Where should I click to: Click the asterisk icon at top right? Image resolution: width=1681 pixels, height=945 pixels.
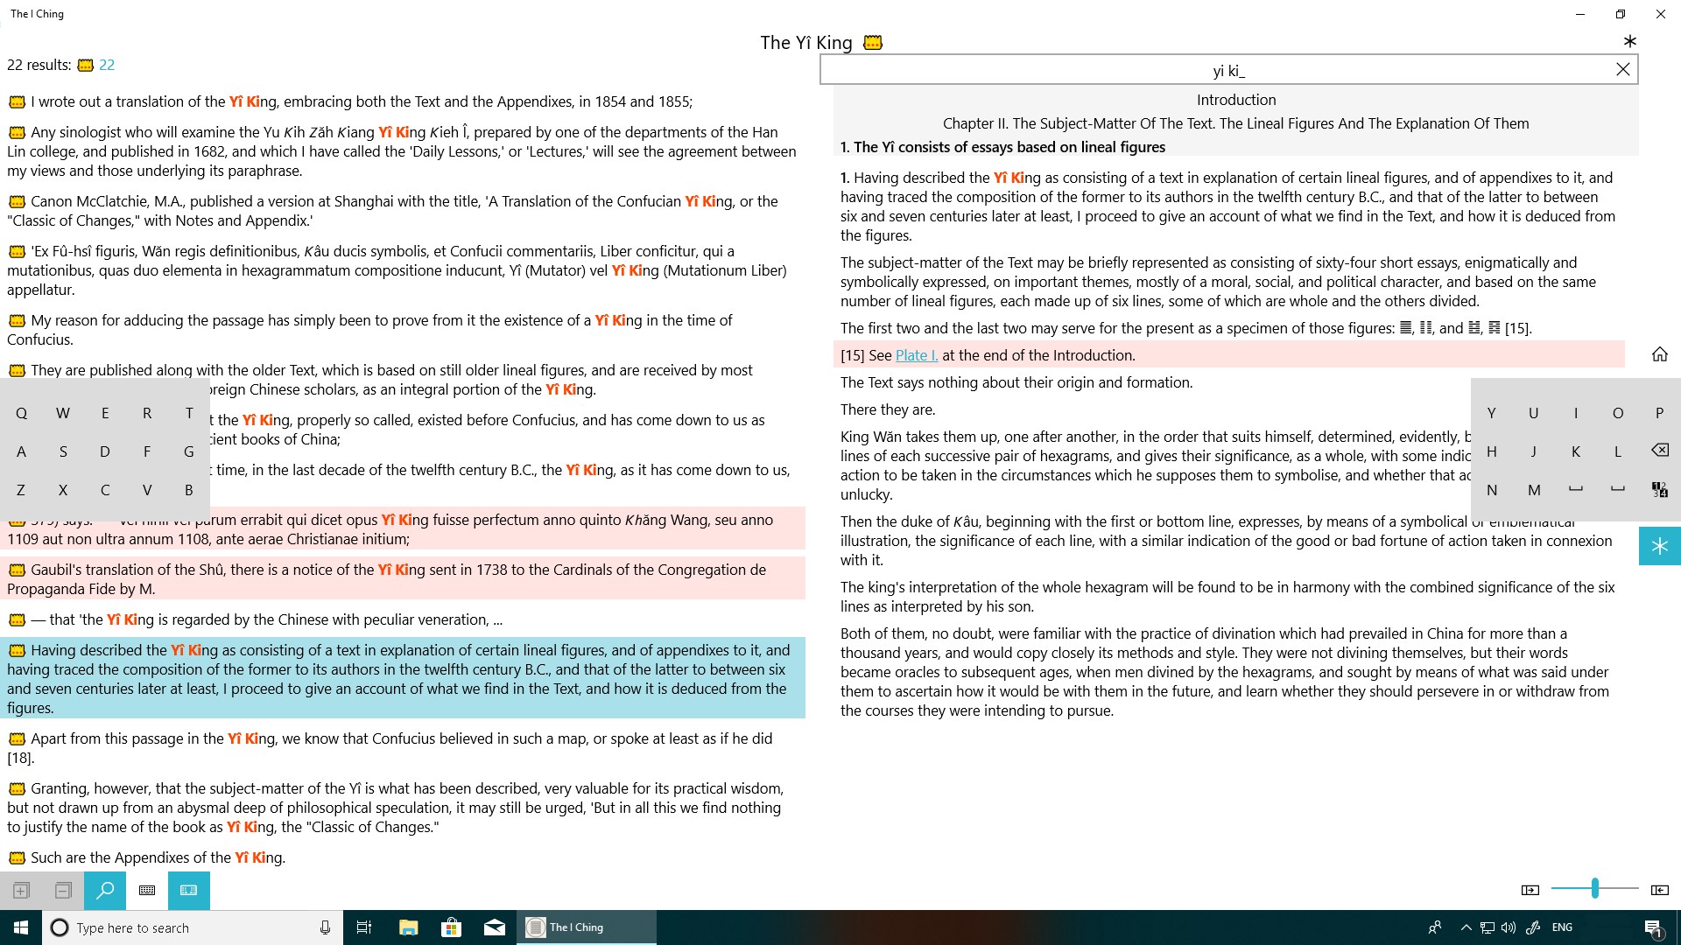[x=1629, y=41]
